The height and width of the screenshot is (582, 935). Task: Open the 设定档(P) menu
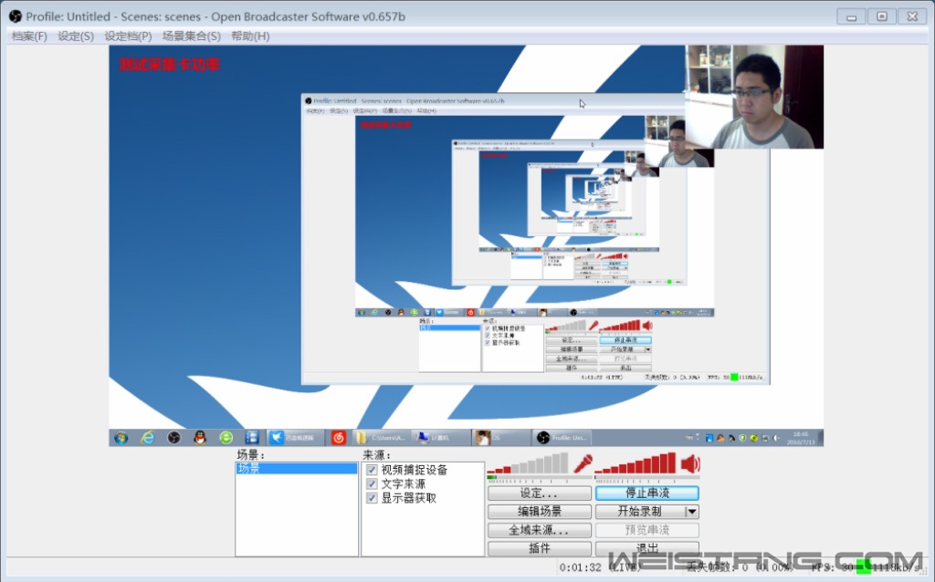coord(128,36)
